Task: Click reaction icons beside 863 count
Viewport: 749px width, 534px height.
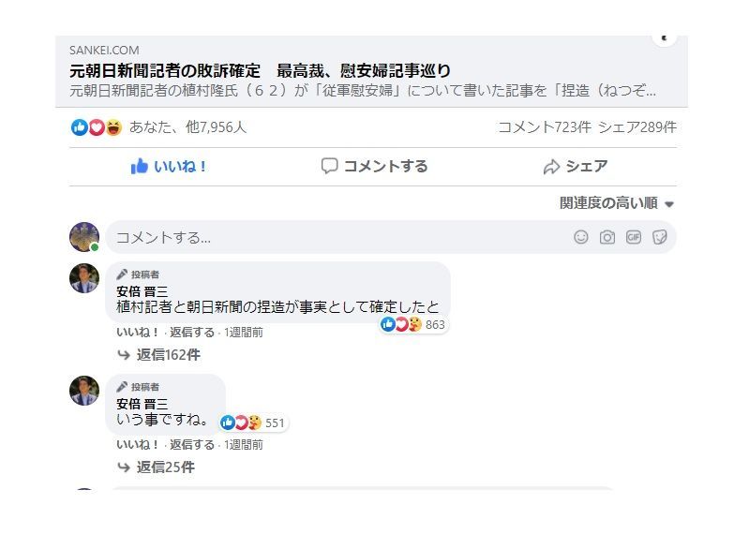Action: pos(401,324)
